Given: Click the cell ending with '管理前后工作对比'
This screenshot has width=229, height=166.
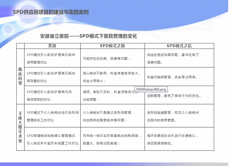Looking at the screenshot, I should click(53, 116).
